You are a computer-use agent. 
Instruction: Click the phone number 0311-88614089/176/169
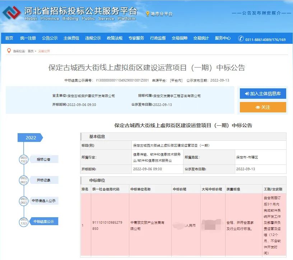click(x=265, y=40)
